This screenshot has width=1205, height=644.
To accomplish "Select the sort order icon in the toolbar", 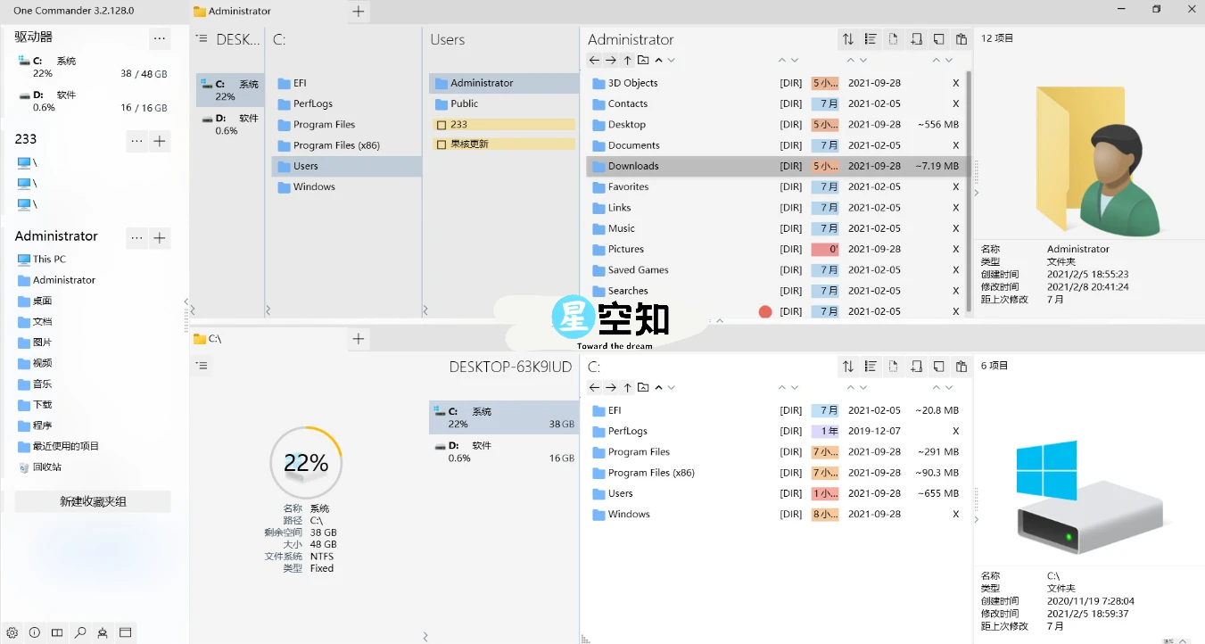I will point(847,39).
